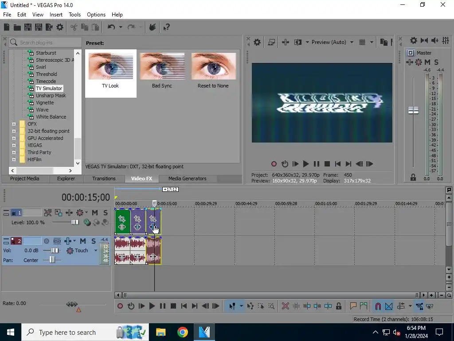This screenshot has height=341, width=454.
Task: Expand the VEGAS folder
Action: coord(14,145)
